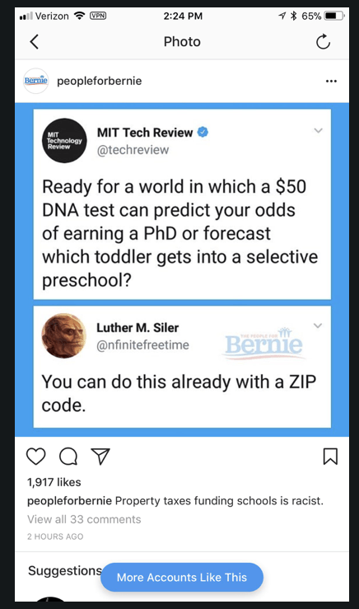This screenshot has height=609, width=359.
Task: Tap the refresh icon in header
Action: pyautogui.click(x=323, y=41)
